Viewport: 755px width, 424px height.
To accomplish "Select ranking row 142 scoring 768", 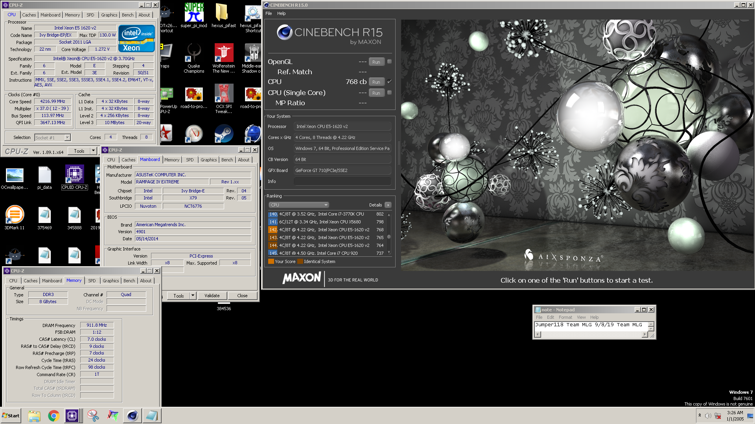I will pos(326,230).
